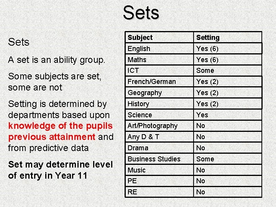This screenshot has height=207, width=276.
Task: Click the slide title "Sets" at top
Action: click(x=141, y=13)
